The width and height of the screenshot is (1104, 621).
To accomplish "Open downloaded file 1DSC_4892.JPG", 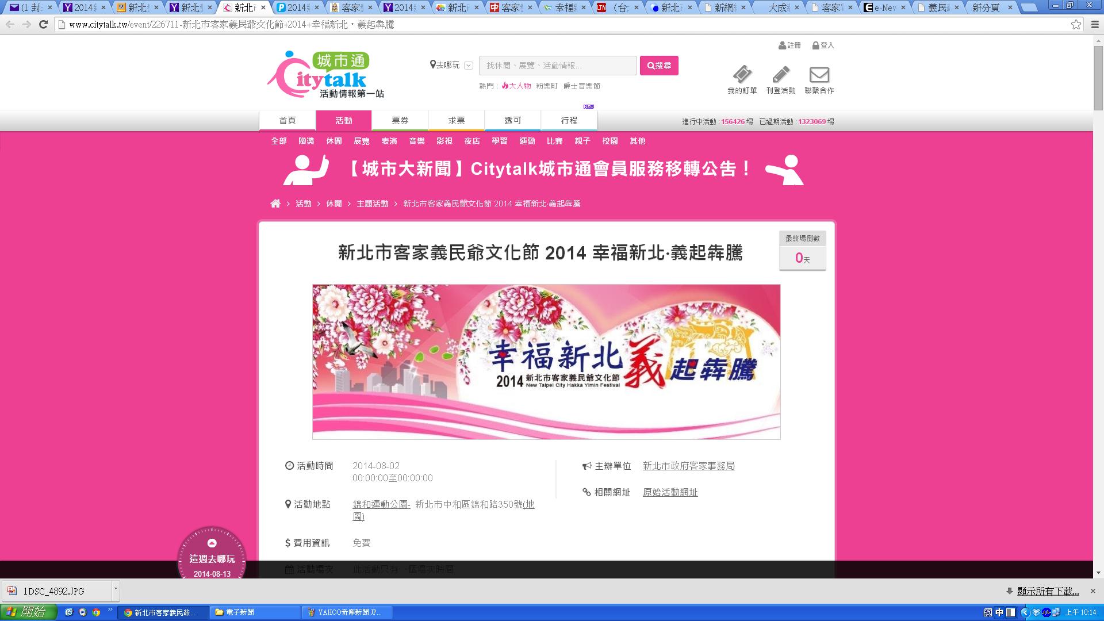I will point(56,591).
